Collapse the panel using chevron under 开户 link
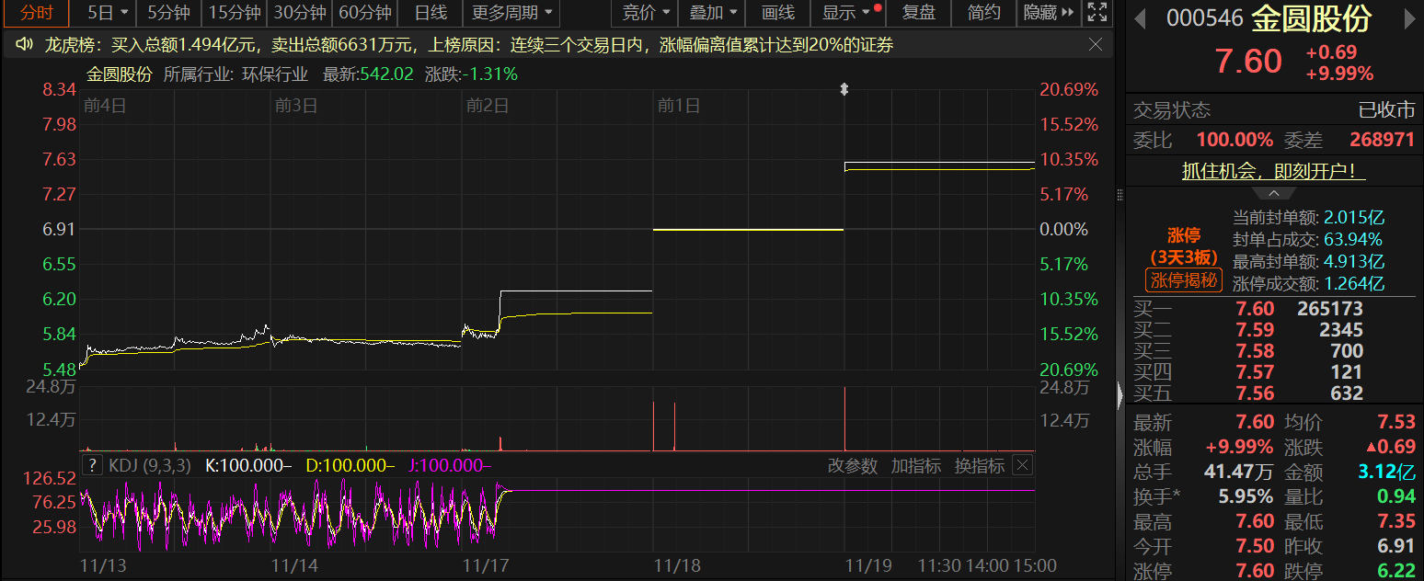This screenshot has width=1424, height=581. (1274, 193)
